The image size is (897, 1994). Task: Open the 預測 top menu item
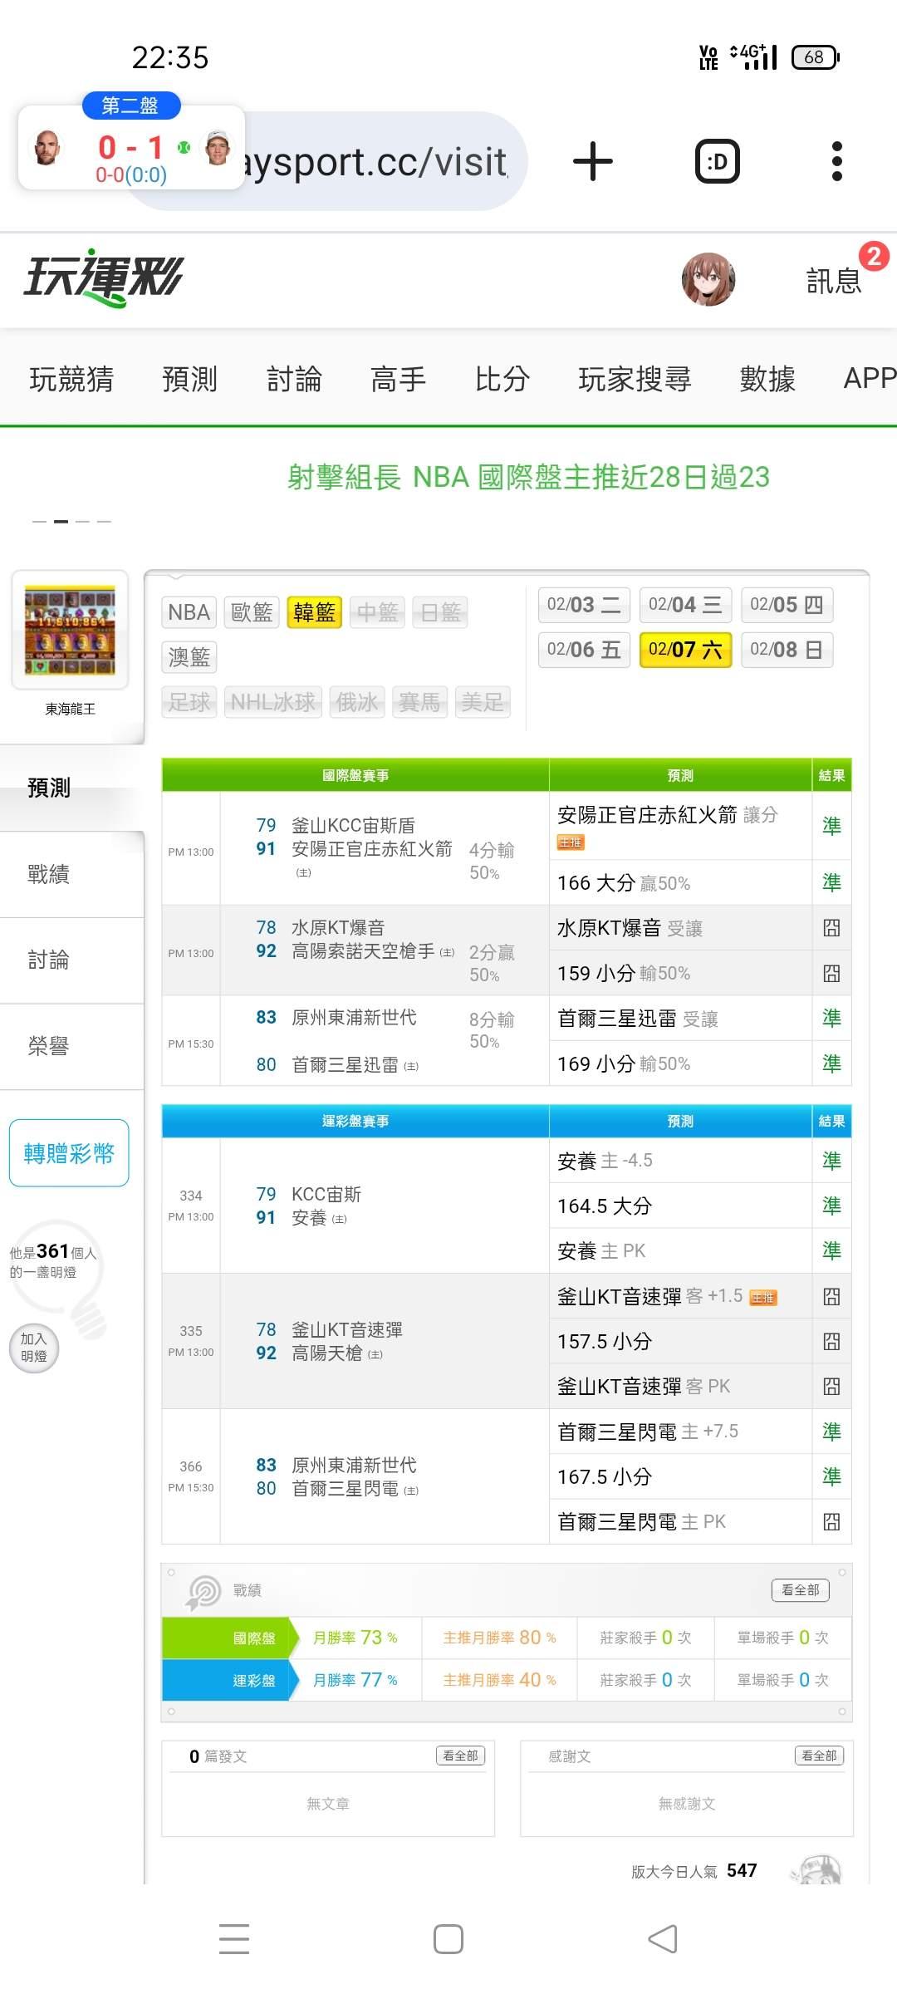(x=189, y=378)
